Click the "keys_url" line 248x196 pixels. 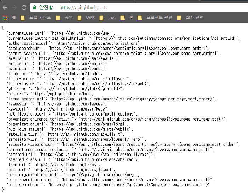coord(57,109)
